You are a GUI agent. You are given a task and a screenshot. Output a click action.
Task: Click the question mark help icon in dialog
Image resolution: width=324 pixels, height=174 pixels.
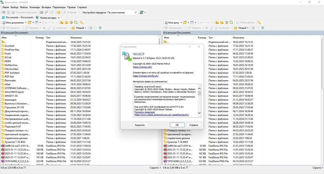coord(190,47)
